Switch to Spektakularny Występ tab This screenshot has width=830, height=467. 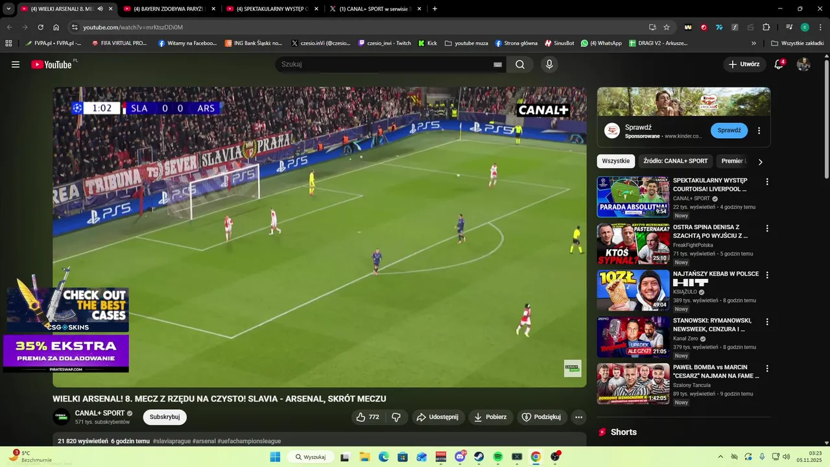(272, 9)
